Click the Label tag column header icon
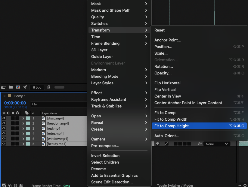The image size is (248, 187). pos(27,113)
